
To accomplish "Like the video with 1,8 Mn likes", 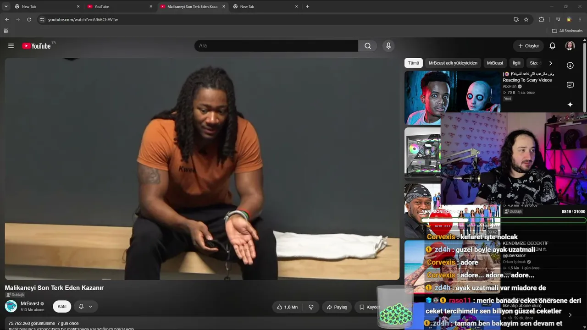I will coord(287,307).
